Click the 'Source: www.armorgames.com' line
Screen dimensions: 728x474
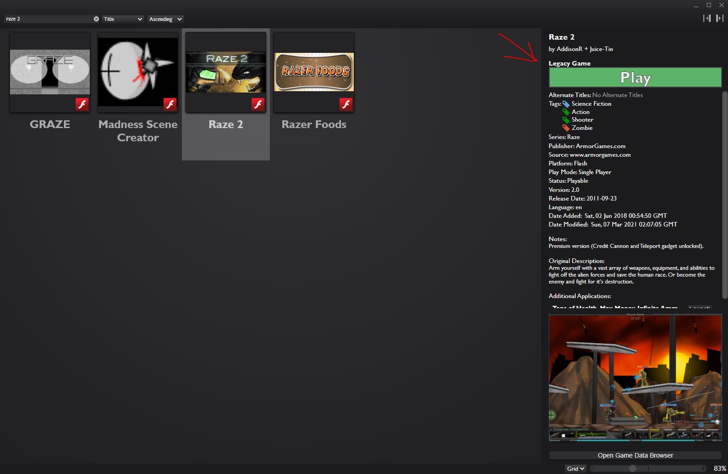pos(590,155)
